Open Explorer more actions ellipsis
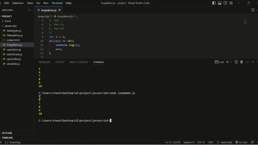The height and width of the screenshot is (145, 258). pos(29,10)
